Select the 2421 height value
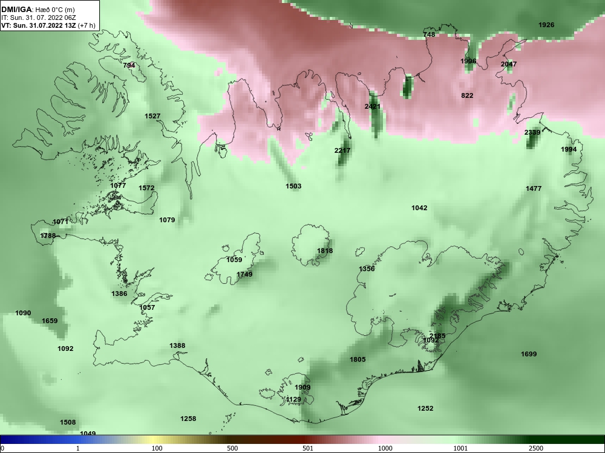 tap(373, 106)
